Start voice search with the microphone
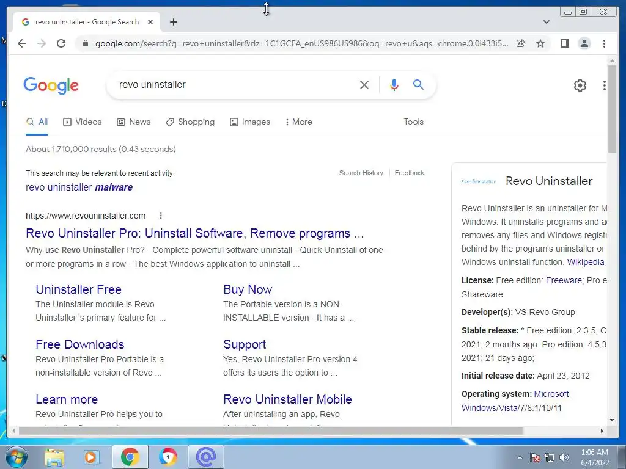The width and height of the screenshot is (626, 469). tap(394, 84)
